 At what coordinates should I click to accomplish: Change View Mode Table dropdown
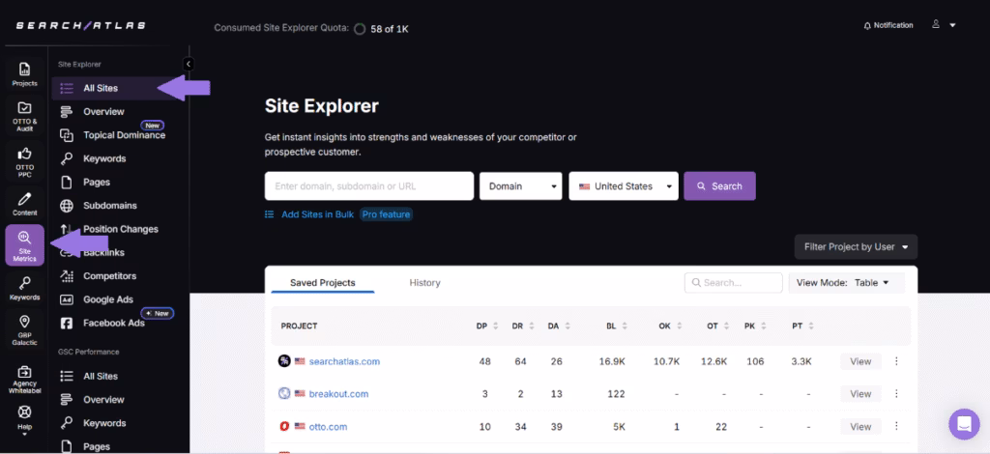847,283
